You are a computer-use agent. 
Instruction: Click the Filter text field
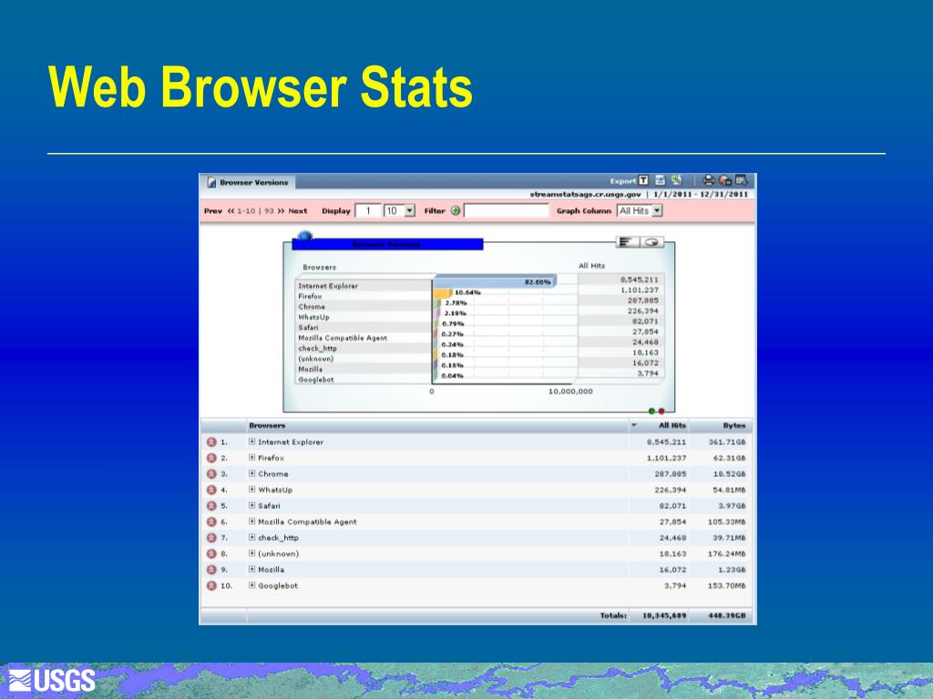[507, 211]
